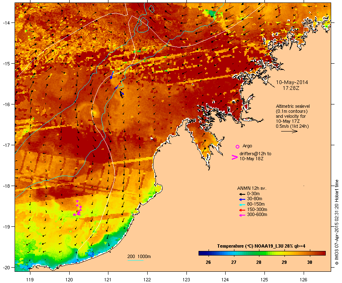
Task: Click the magenta drifter track cluster on map
Action: [x=78, y=209]
